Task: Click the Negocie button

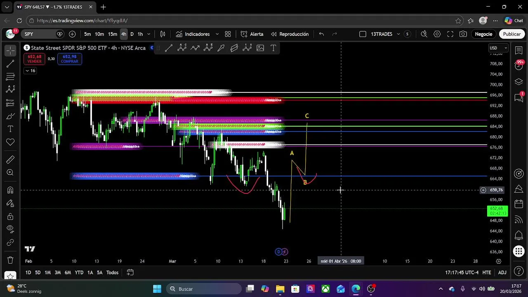Action: pyautogui.click(x=483, y=34)
